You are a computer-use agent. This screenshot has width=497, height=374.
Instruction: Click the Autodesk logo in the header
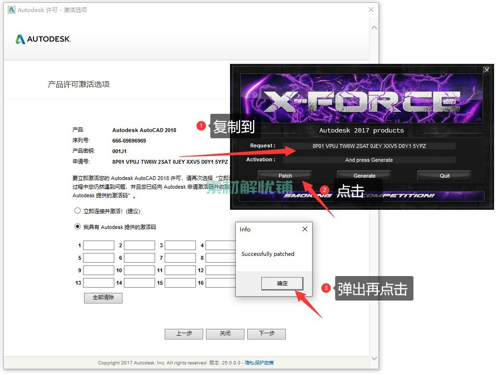point(43,39)
